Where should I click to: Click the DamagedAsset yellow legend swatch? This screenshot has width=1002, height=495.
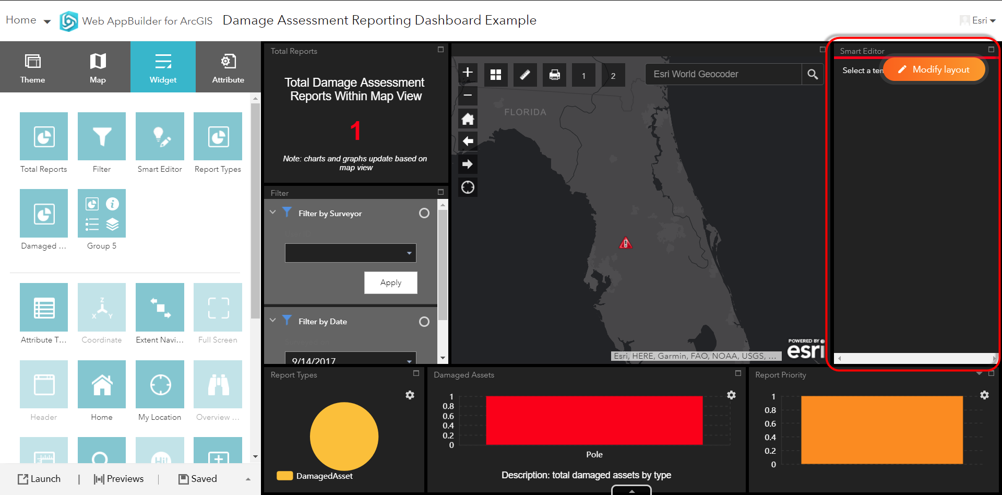[284, 476]
